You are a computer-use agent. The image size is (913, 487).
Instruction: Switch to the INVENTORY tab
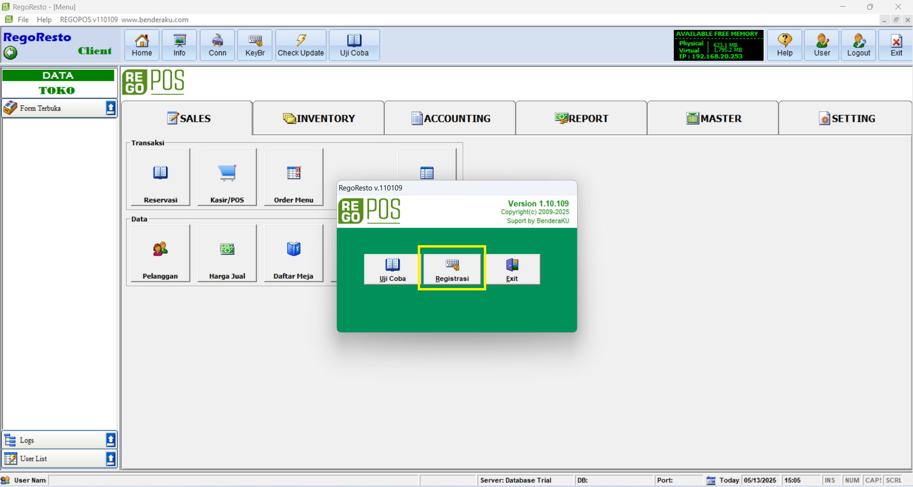(319, 118)
